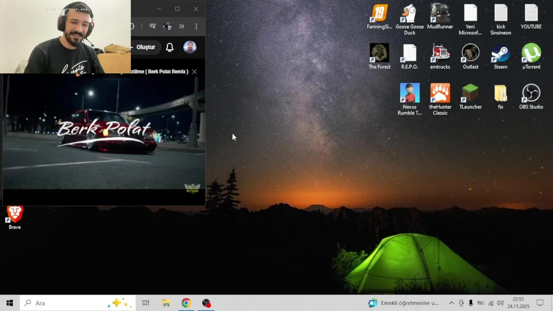Viewport: 553px width, 311px height.
Task: Open the Wi-Fi network tray icon
Action: click(491, 303)
